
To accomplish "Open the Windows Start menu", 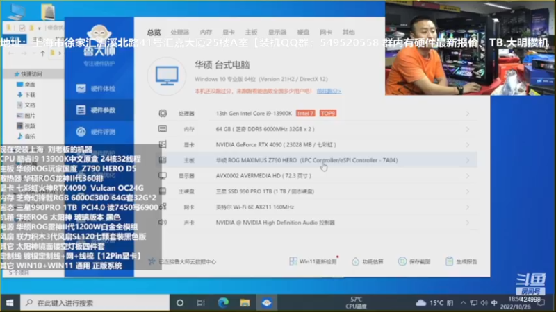I will (10, 303).
